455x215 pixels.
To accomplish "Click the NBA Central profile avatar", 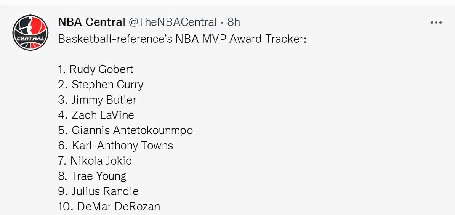I will (30, 32).
